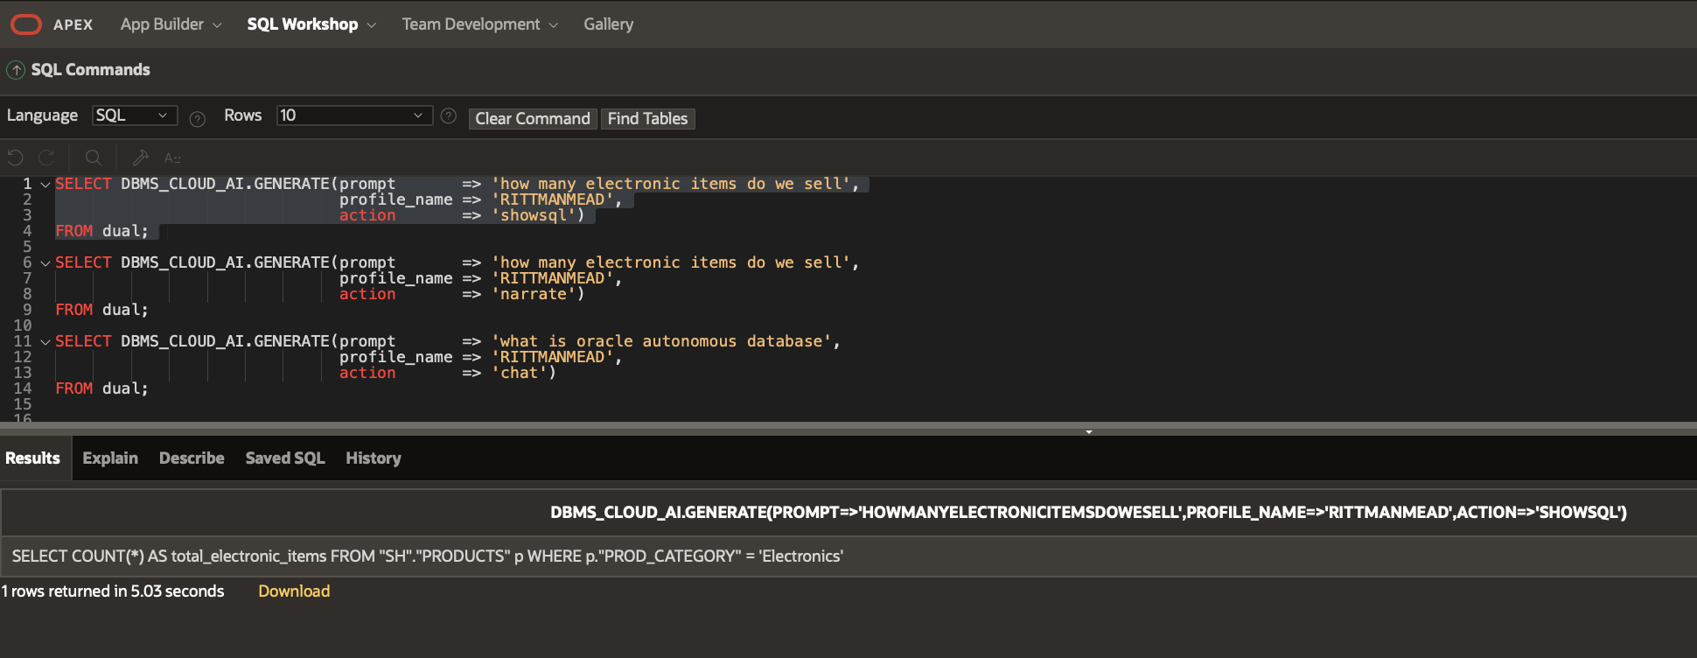Open the Team Development menu
Image resolution: width=1697 pixels, height=658 pixels.
point(479,24)
